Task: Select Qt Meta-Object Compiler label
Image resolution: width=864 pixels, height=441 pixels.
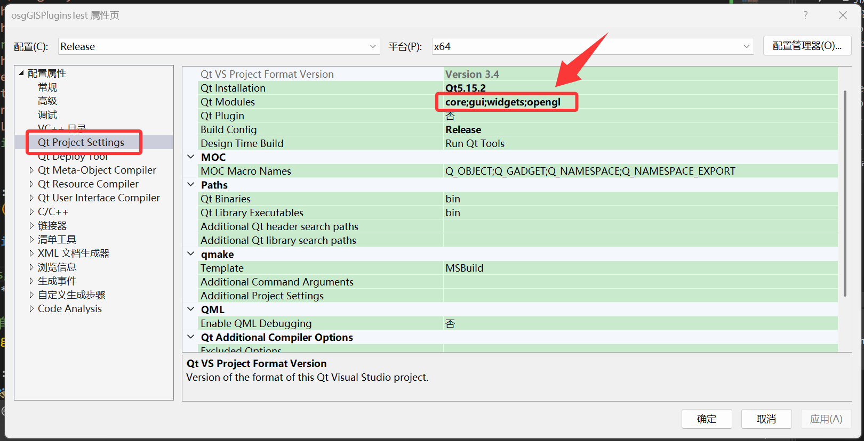Action: (97, 170)
